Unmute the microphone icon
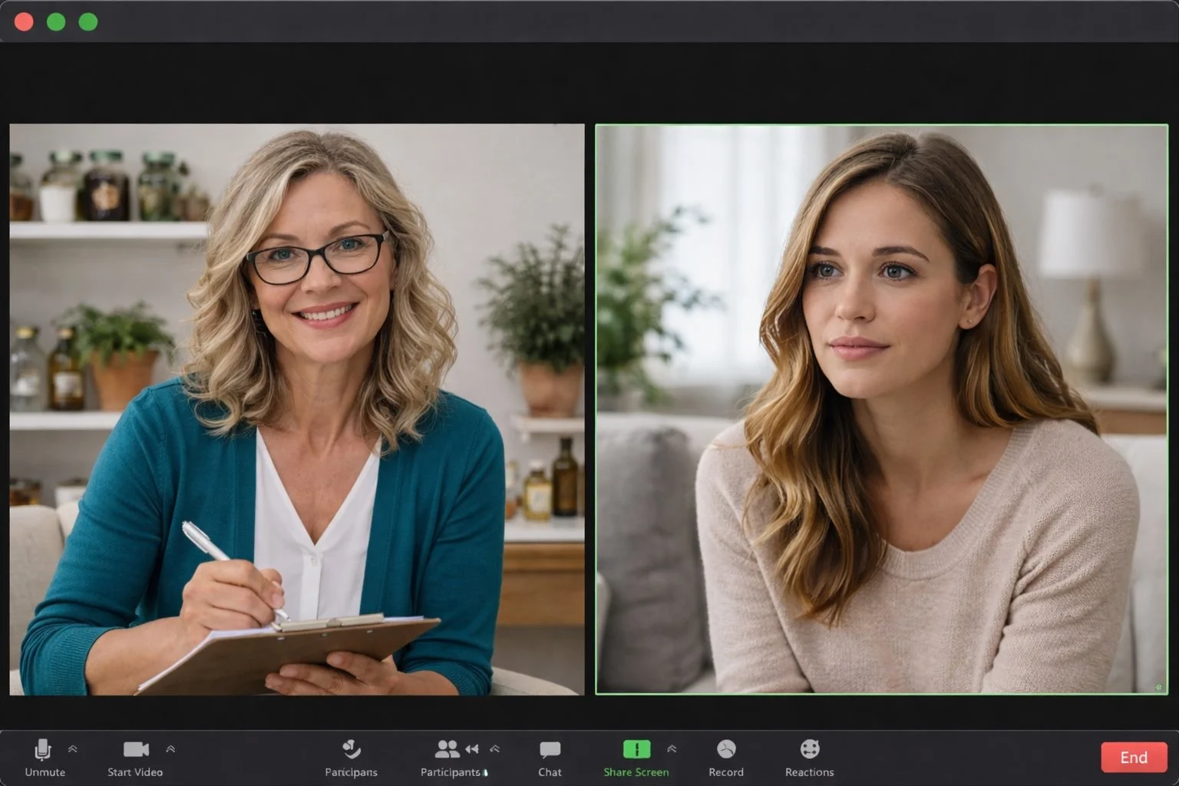Image resolution: width=1179 pixels, height=786 pixels. pos(42,750)
